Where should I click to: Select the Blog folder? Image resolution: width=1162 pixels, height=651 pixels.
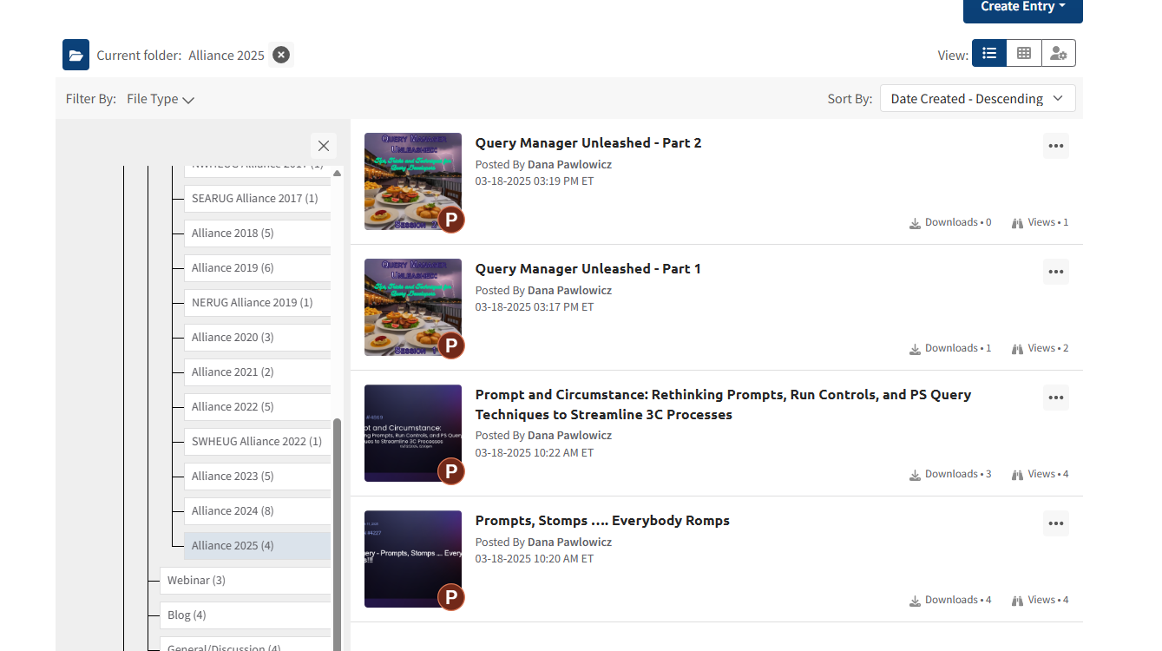(245, 615)
